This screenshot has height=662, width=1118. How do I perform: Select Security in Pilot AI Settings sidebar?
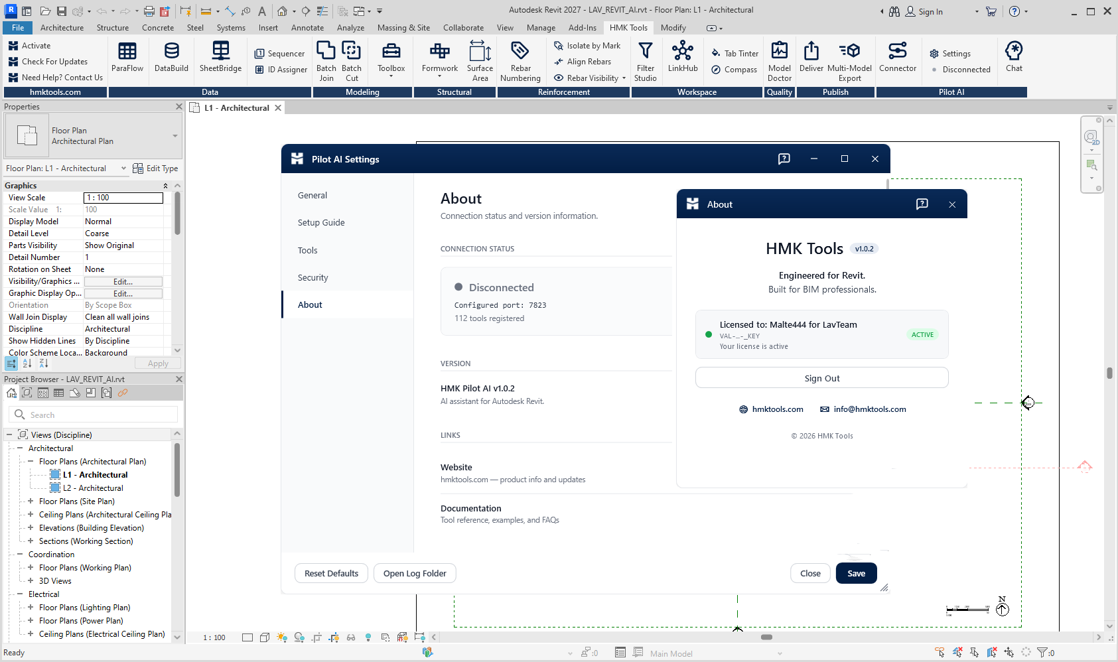coord(348,277)
